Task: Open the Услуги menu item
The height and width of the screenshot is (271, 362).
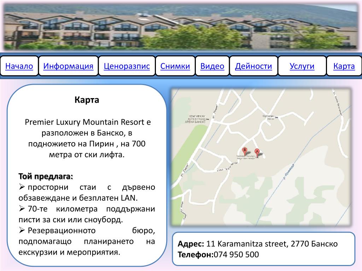Action: click(x=302, y=66)
